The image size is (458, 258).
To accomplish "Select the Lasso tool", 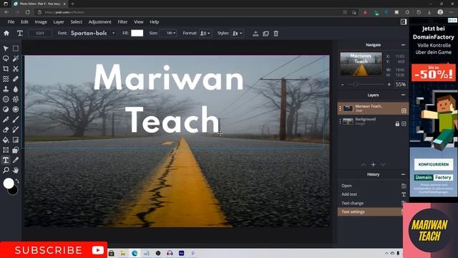I will (x=6, y=59).
